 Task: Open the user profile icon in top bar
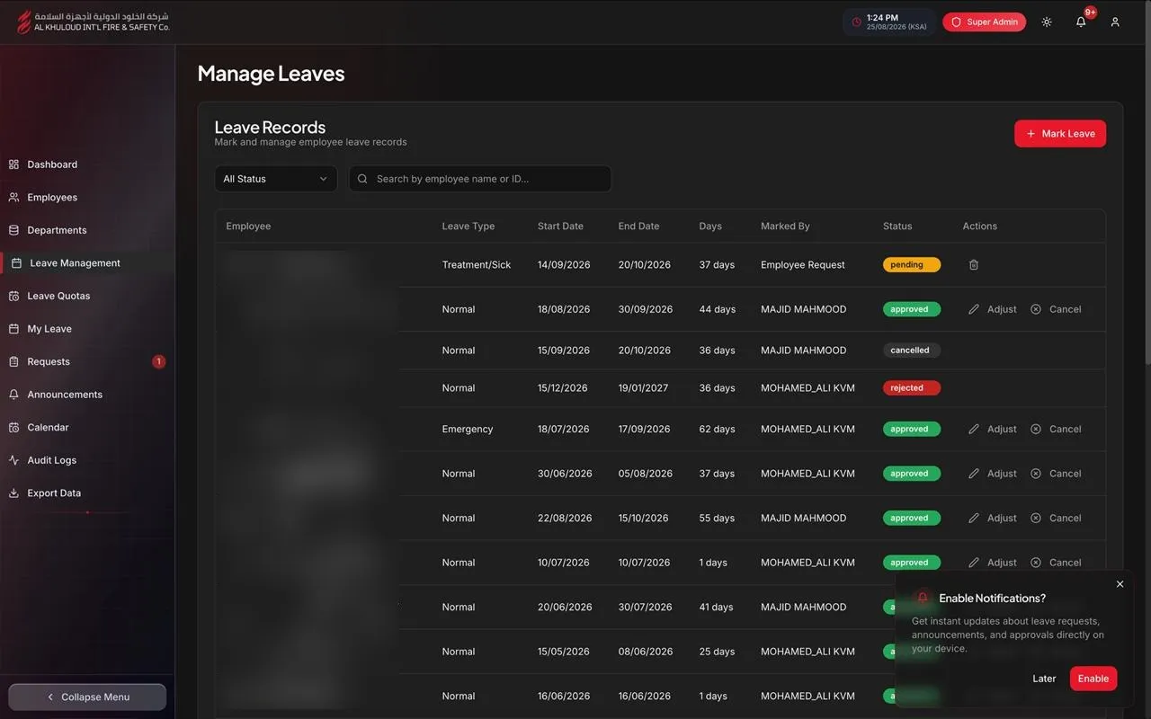(1115, 22)
